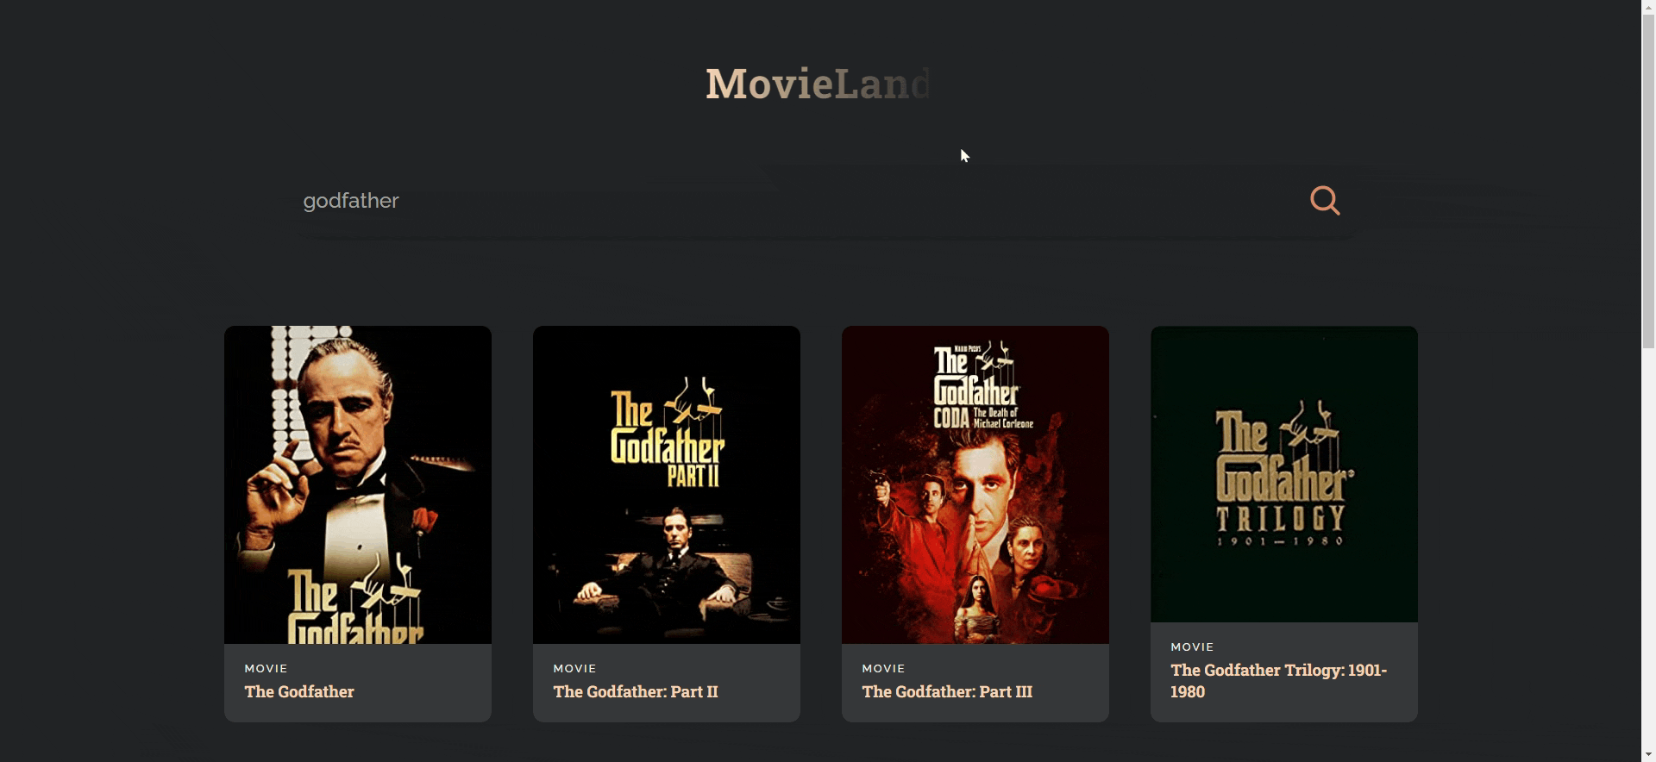Click the vertical scrollbar thumb
The image size is (1656, 762).
pyautogui.click(x=1648, y=181)
